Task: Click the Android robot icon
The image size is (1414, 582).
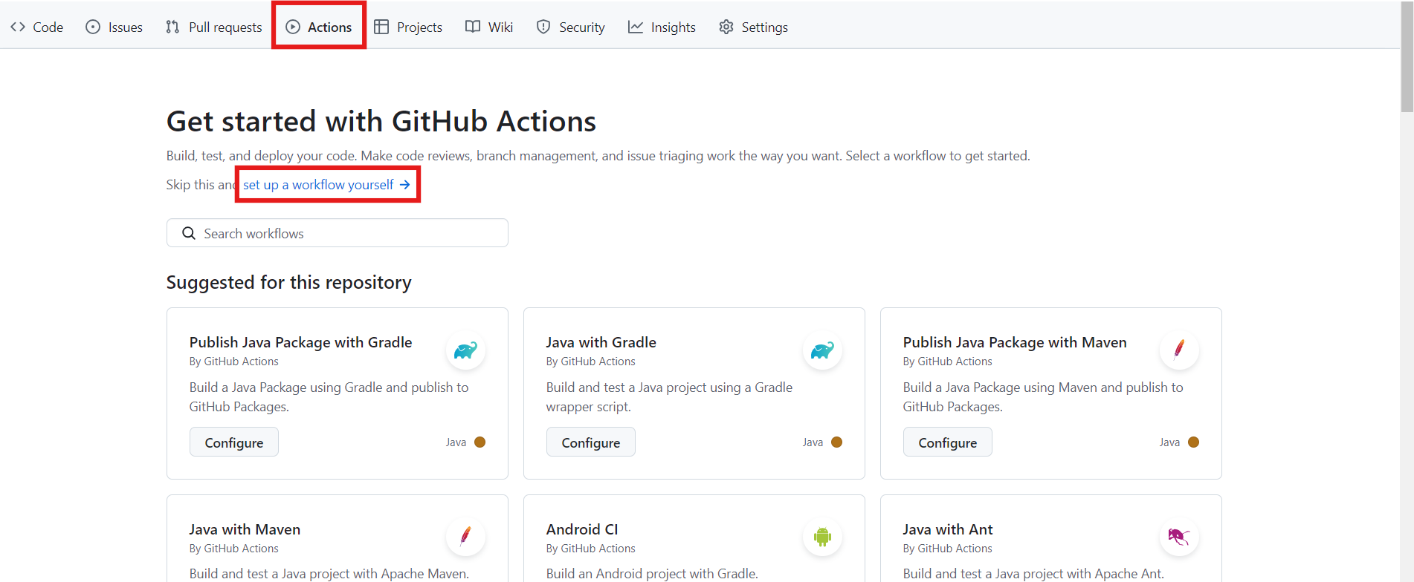Action: point(822,537)
